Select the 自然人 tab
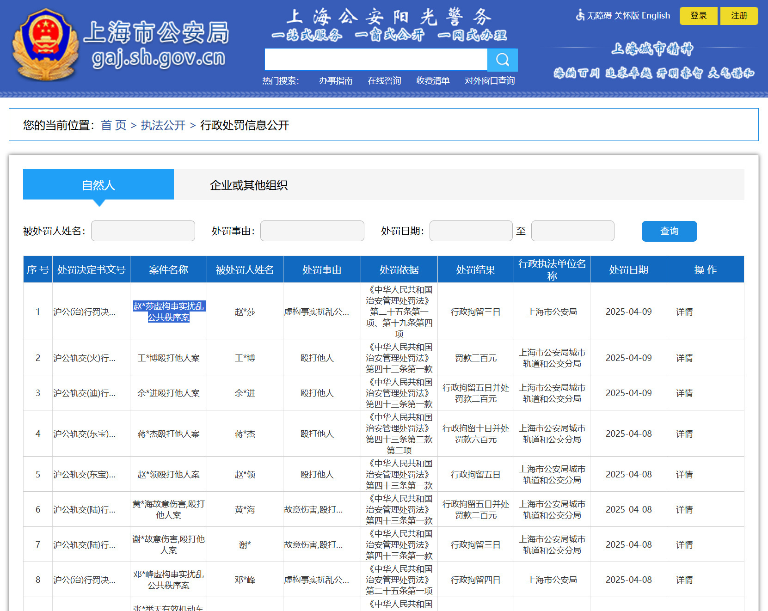The image size is (768, 611). tap(98, 185)
